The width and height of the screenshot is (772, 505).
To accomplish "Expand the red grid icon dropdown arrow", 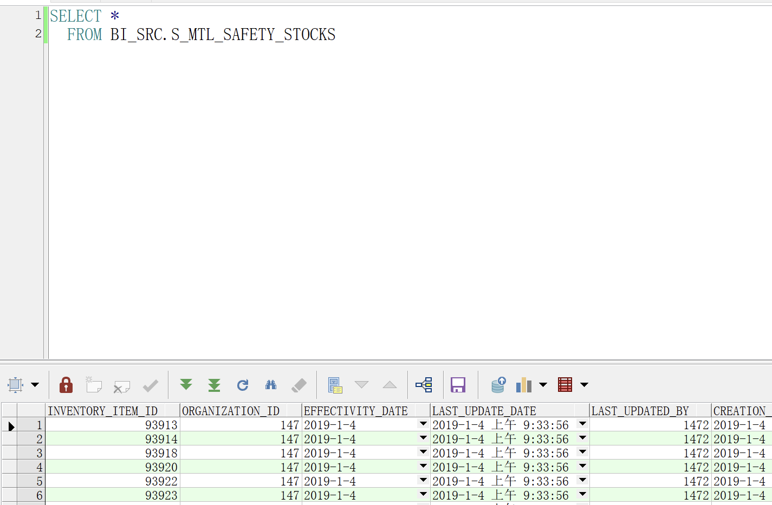I will 584,385.
